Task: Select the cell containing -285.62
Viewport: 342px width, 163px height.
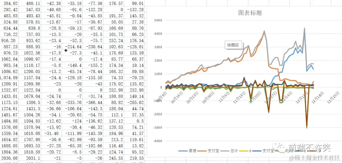Action: [135, 102]
